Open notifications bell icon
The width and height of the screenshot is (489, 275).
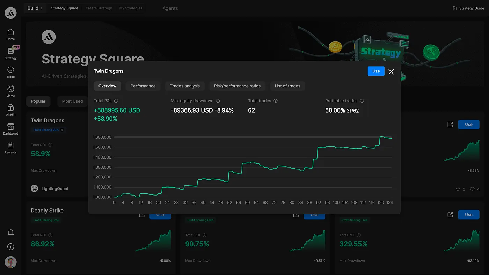coord(10,232)
